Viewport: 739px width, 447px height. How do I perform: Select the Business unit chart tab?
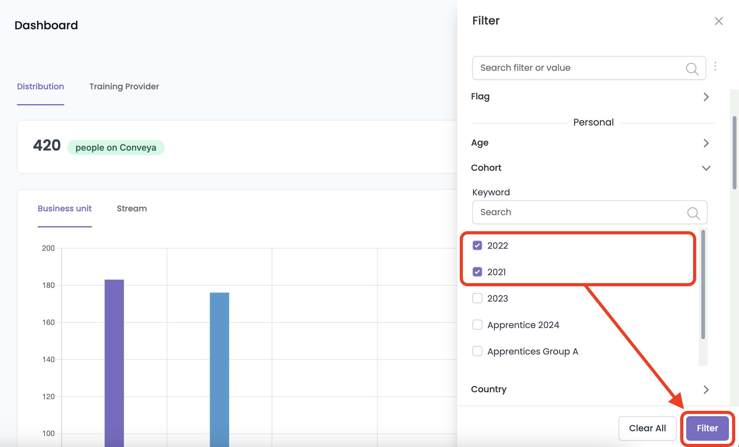click(64, 209)
